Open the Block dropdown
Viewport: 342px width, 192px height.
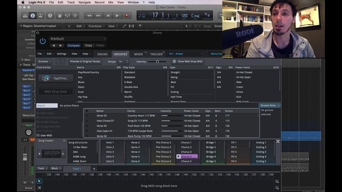[x=56, y=169]
